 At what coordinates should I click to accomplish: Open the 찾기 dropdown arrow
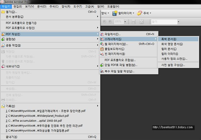[x=178, y=22]
